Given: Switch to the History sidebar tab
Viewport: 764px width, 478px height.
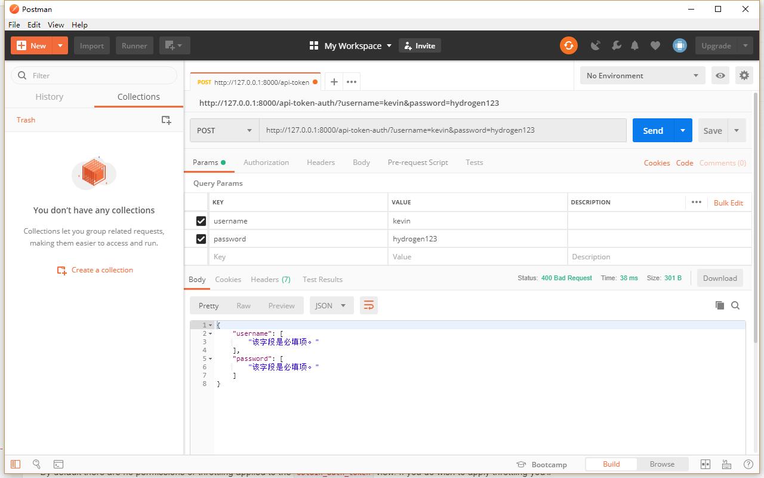Looking at the screenshot, I should [x=49, y=97].
